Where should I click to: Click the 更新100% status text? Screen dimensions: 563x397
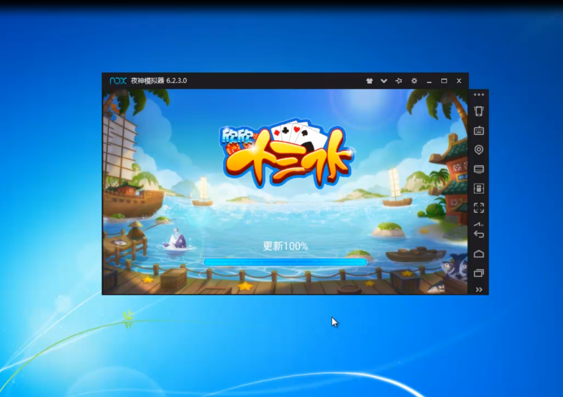click(x=285, y=246)
